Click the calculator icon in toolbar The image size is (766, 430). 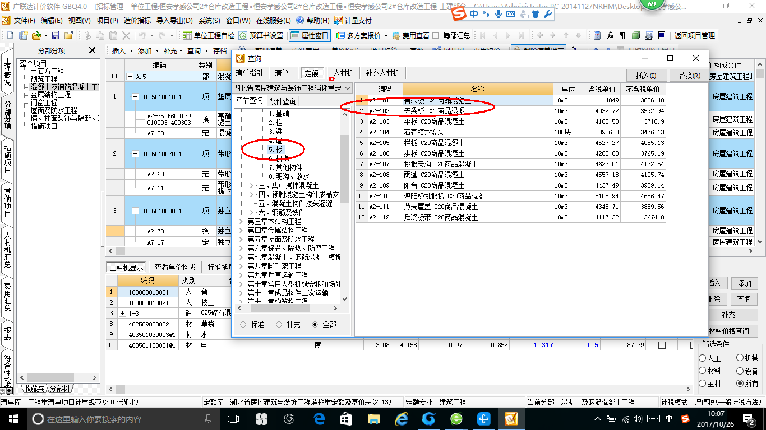[x=597, y=35]
